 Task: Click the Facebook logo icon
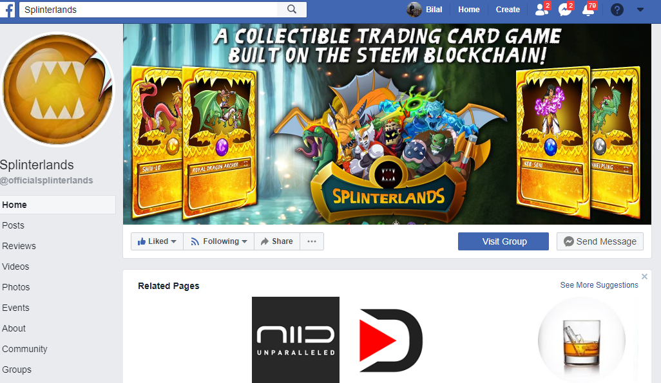8,9
